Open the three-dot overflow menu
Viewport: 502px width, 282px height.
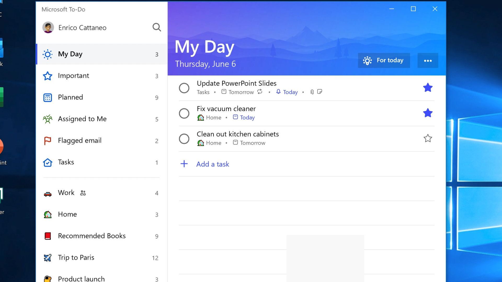(x=427, y=60)
